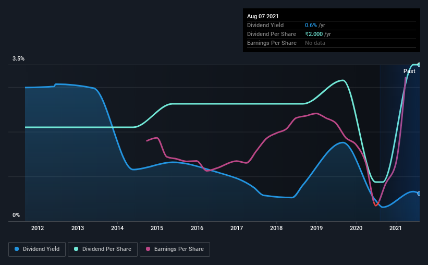
Task: Click the blue Dividend Yield legend dot
Action: (x=17, y=249)
